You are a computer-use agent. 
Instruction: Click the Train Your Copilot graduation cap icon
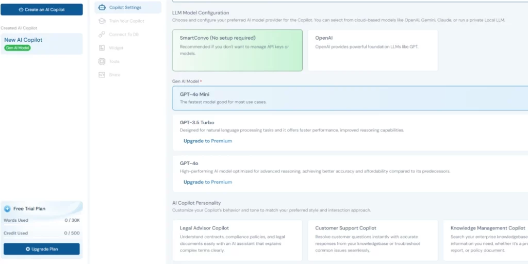coord(102,21)
